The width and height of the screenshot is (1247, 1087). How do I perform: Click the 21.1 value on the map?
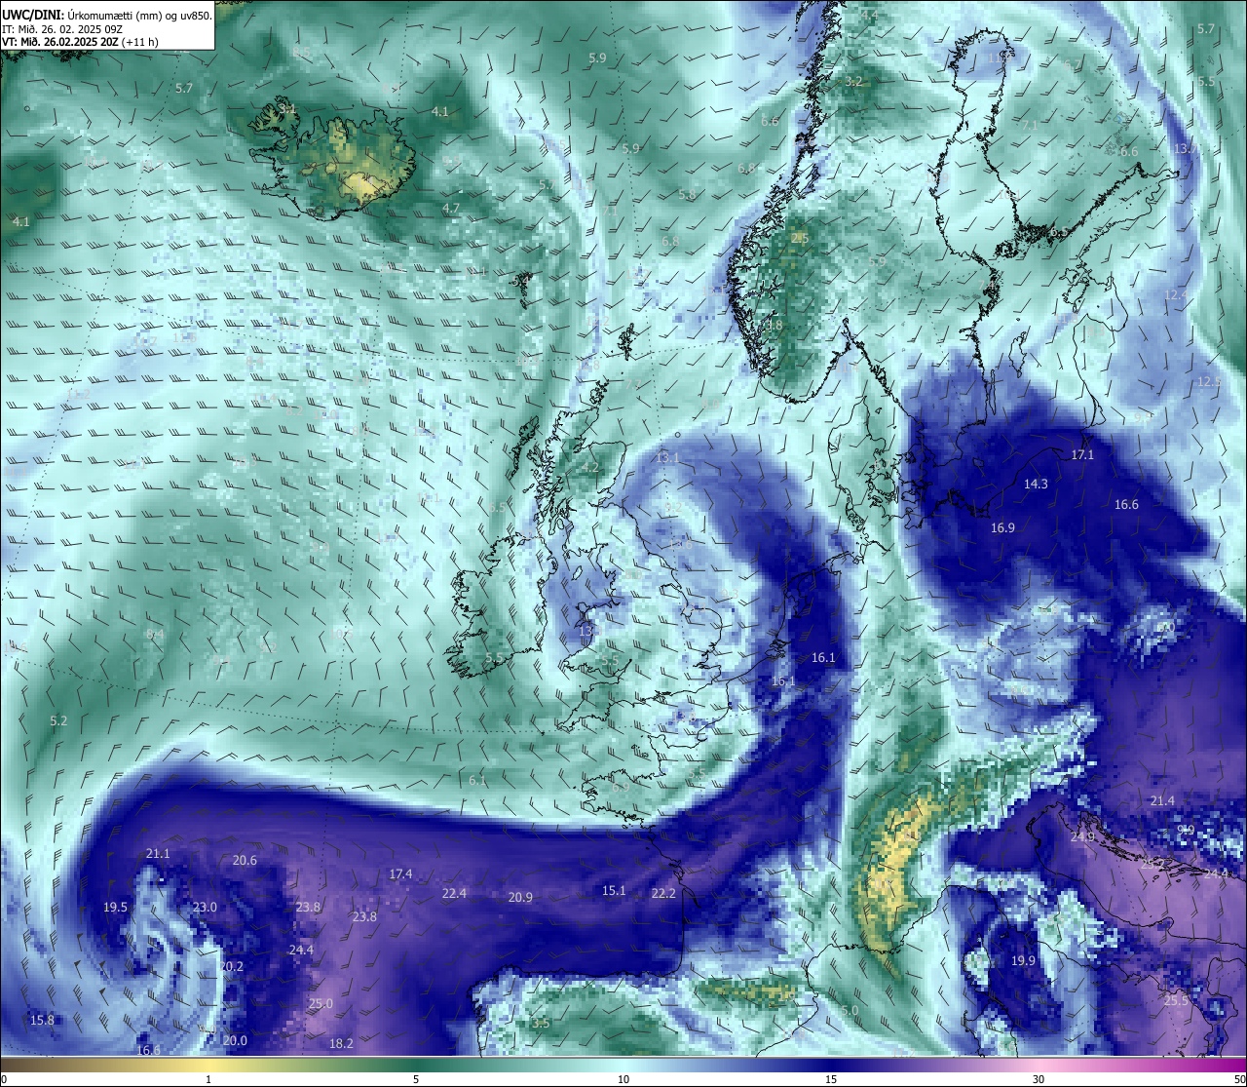coord(158,854)
